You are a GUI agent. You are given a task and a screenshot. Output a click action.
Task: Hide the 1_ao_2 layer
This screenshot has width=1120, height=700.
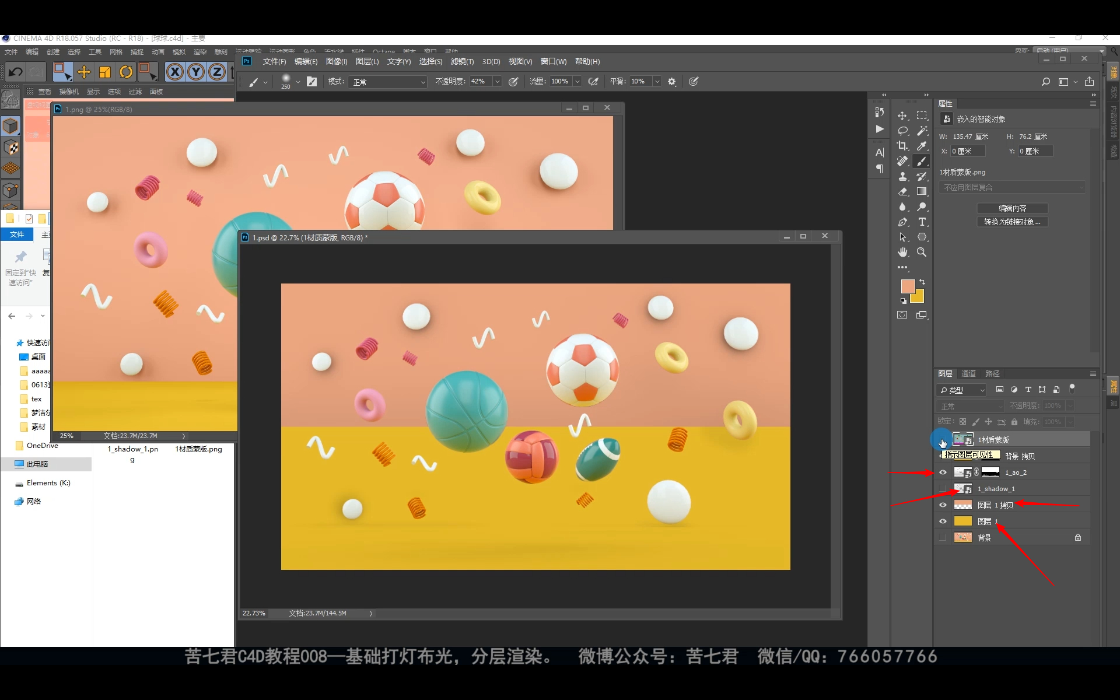tap(943, 473)
